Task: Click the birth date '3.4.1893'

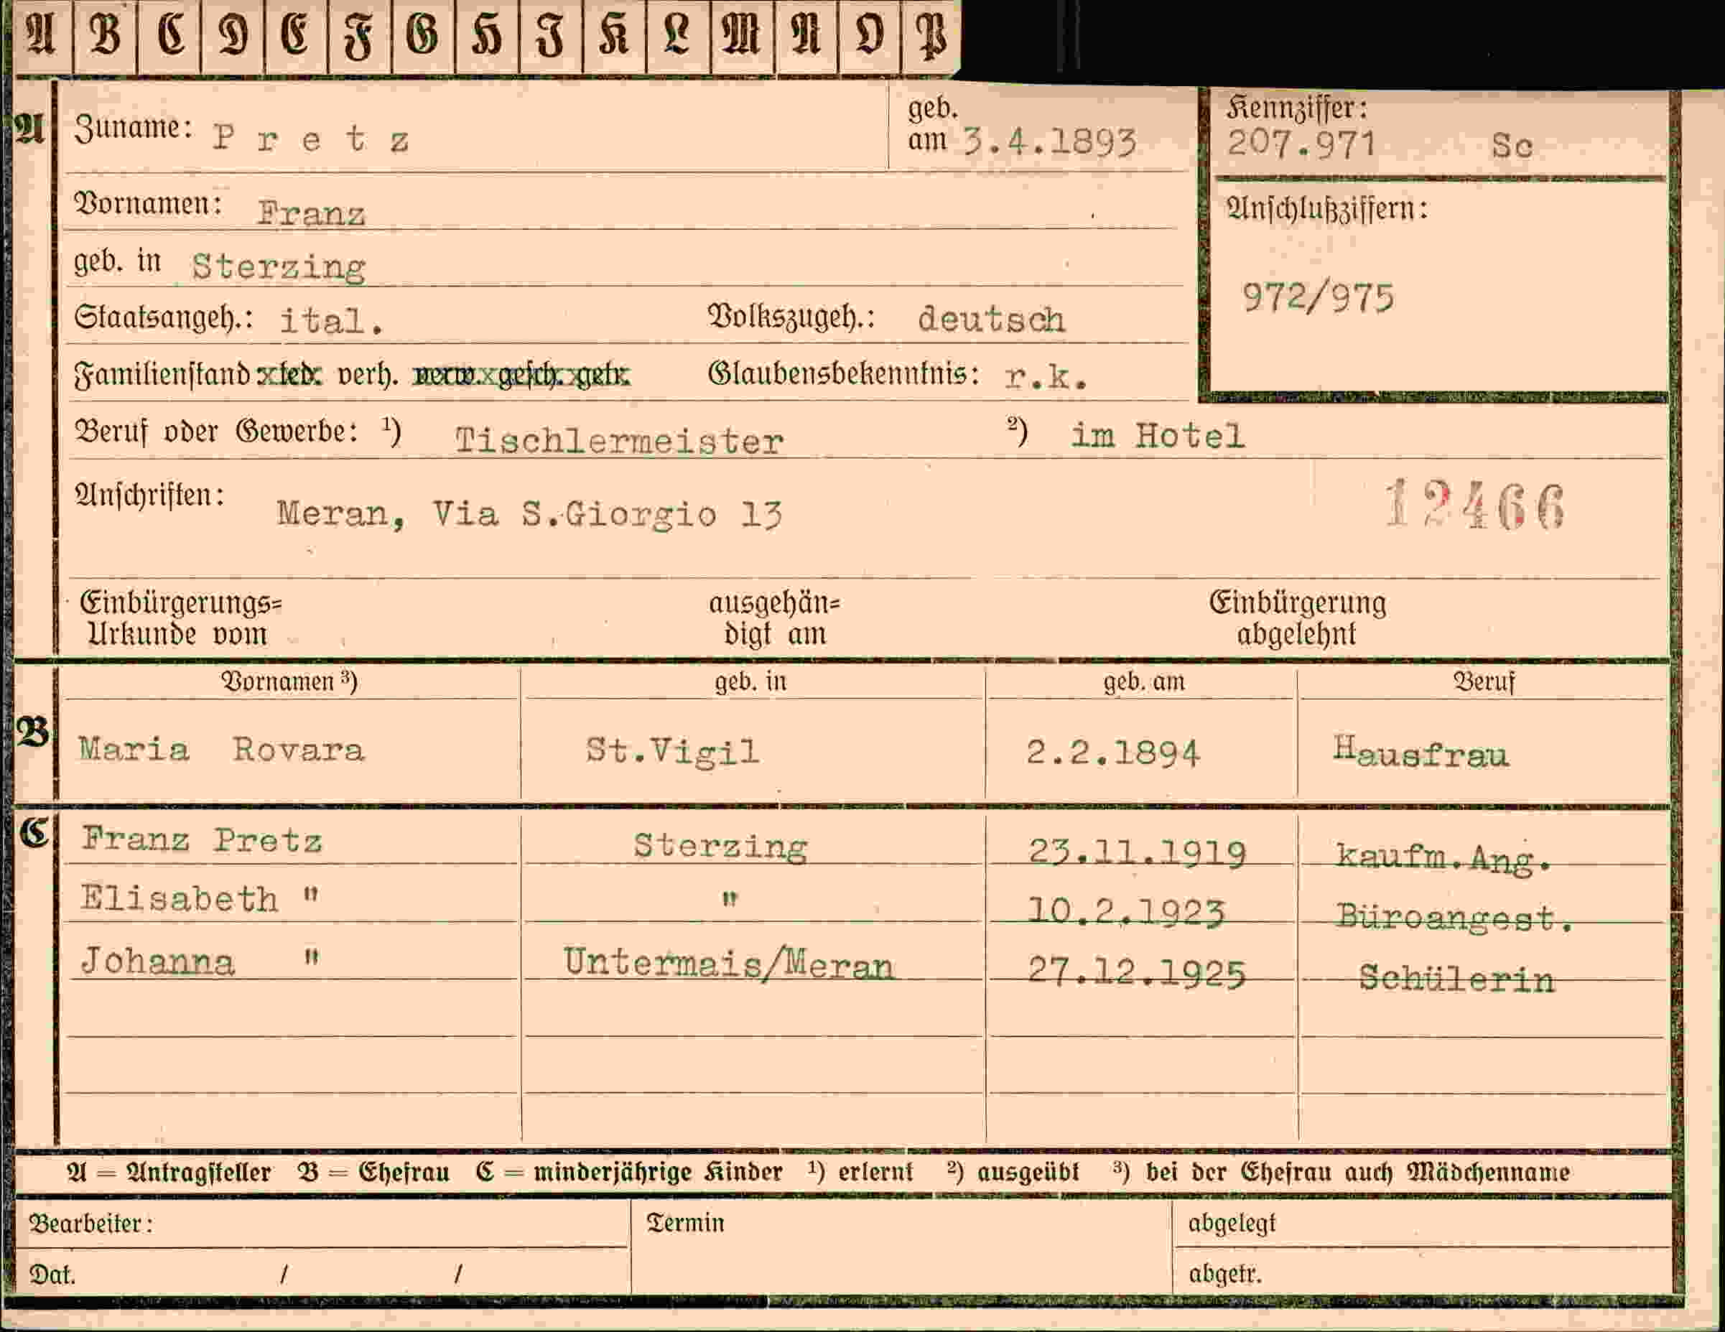Action: [x=1050, y=142]
